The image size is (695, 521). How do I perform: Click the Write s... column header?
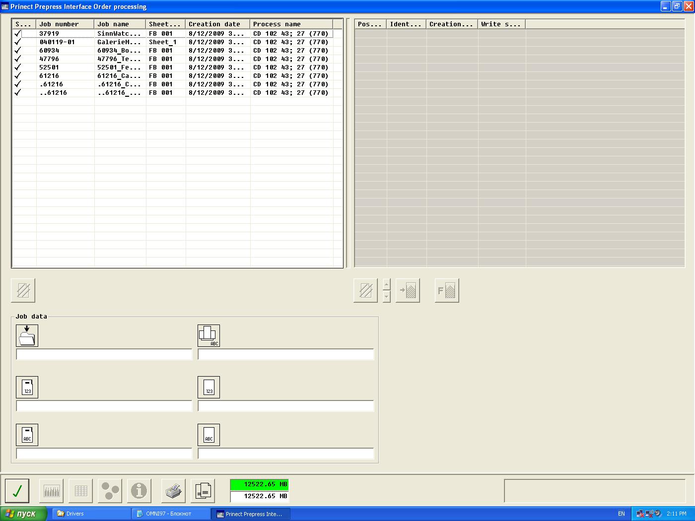click(x=501, y=24)
